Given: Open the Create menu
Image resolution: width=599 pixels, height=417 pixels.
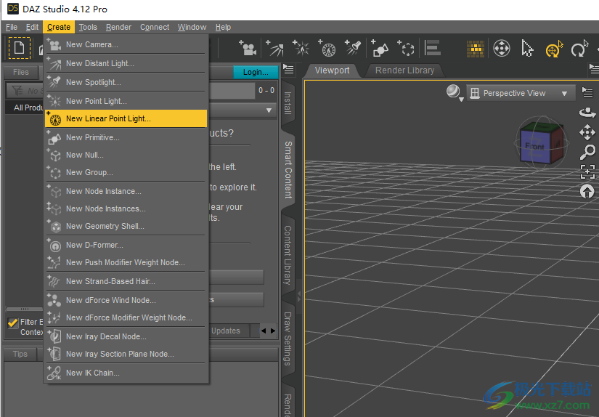Looking at the screenshot, I should 59,27.
